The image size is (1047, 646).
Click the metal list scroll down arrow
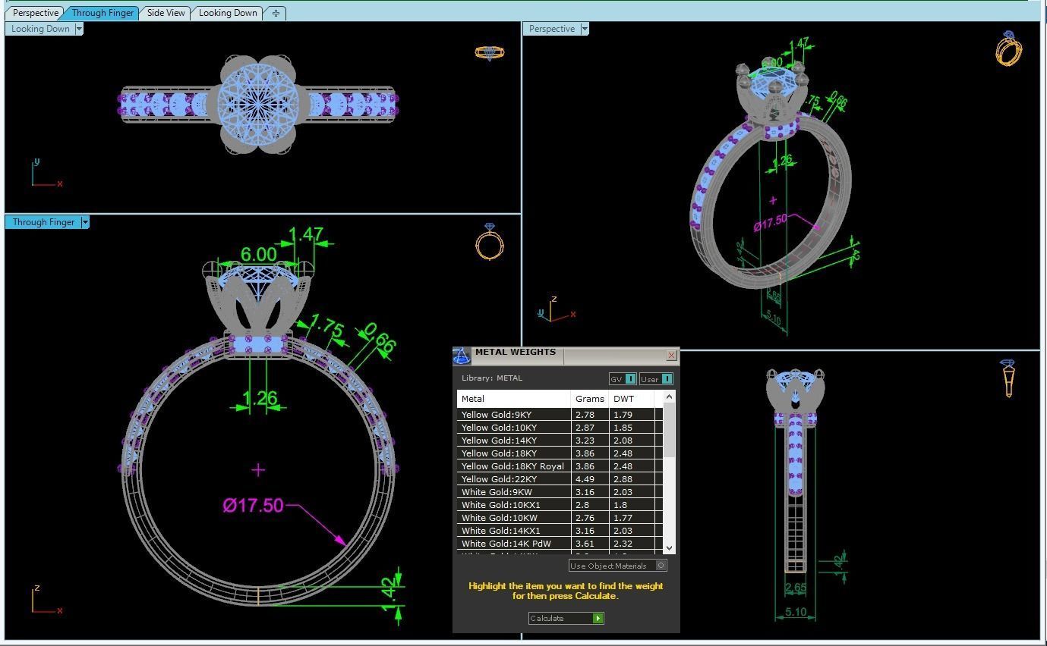(x=669, y=547)
